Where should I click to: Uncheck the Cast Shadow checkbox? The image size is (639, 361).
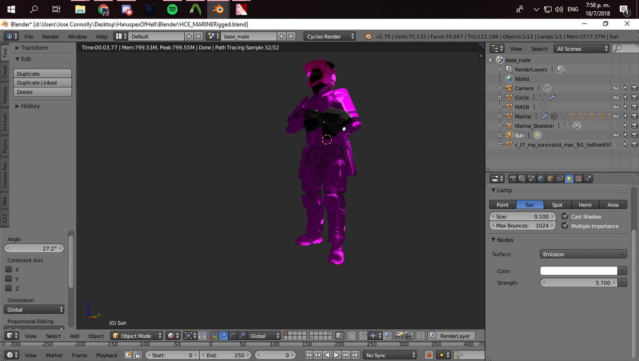565,216
